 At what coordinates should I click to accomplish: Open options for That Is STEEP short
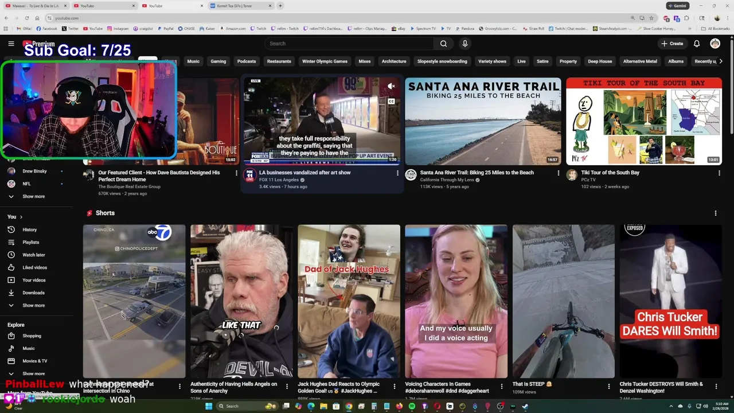click(608, 386)
